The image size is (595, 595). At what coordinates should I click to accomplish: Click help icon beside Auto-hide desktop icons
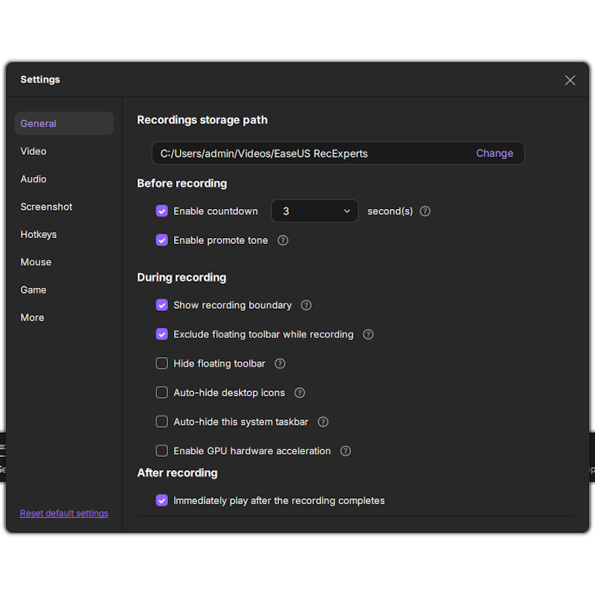click(299, 393)
